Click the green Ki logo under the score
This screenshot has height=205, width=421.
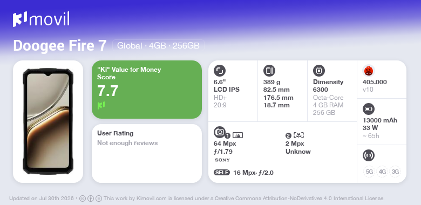(x=101, y=105)
